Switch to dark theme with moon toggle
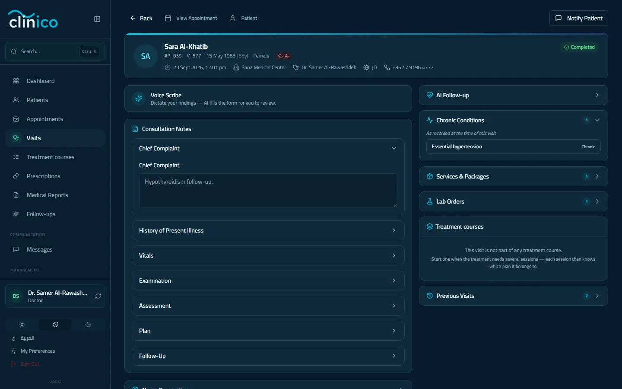Image resolution: width=622 pixels, height=389 pixels. click(88, 325)
